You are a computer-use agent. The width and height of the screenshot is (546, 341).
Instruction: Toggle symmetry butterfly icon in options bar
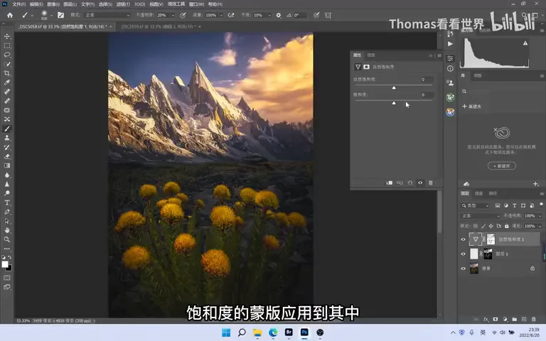pos(328,16)
